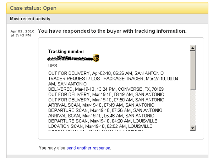Click the 'UPS' carrier name text

[x=53, y=66]
